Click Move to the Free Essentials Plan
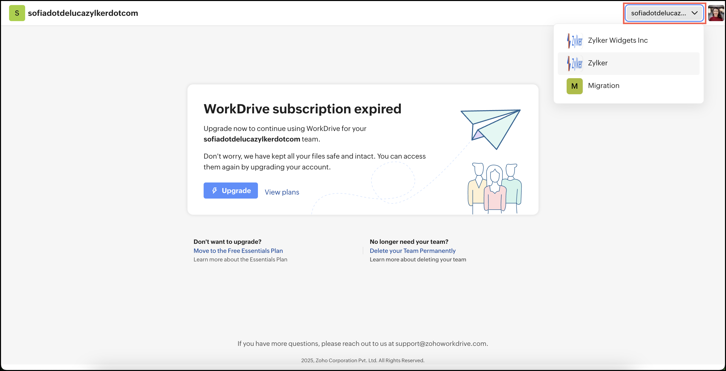Viewport: 726px width, 371px height. coord(238,251)
